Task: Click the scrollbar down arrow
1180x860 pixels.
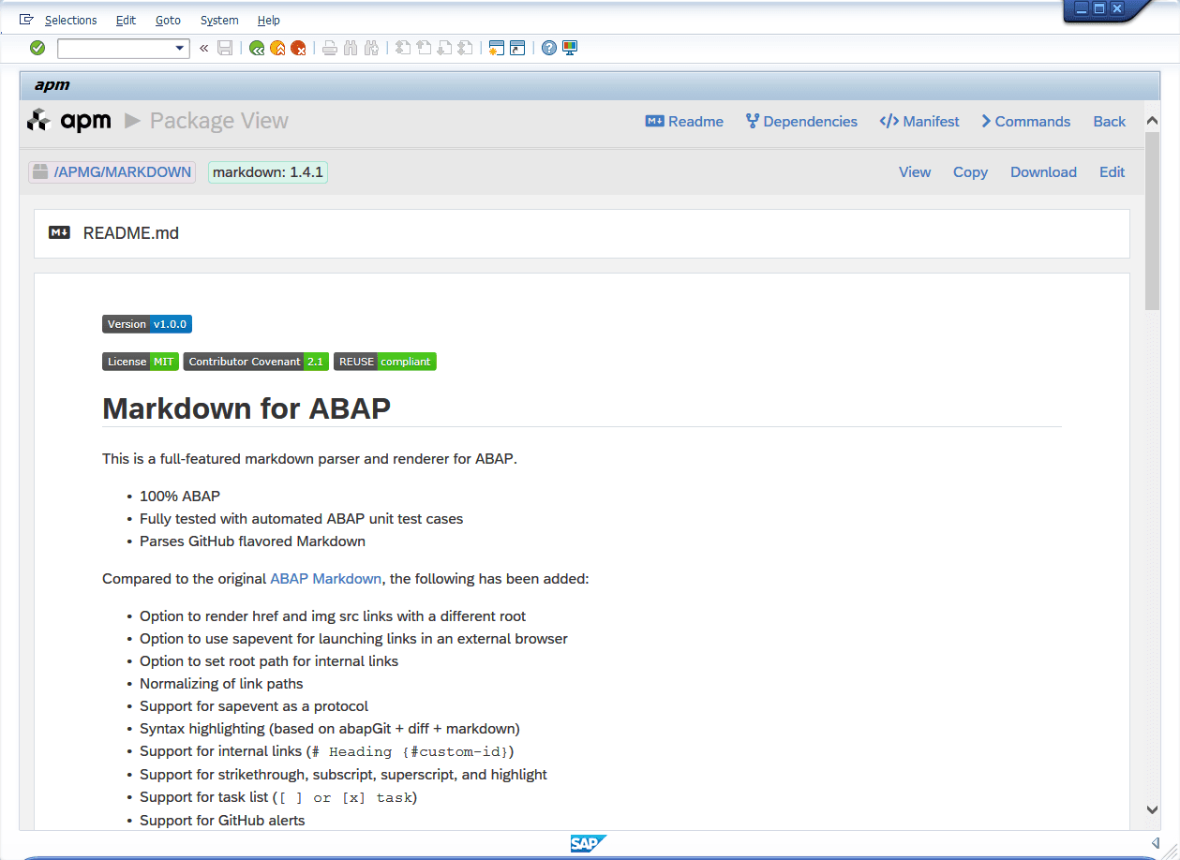Action: 1153,809
